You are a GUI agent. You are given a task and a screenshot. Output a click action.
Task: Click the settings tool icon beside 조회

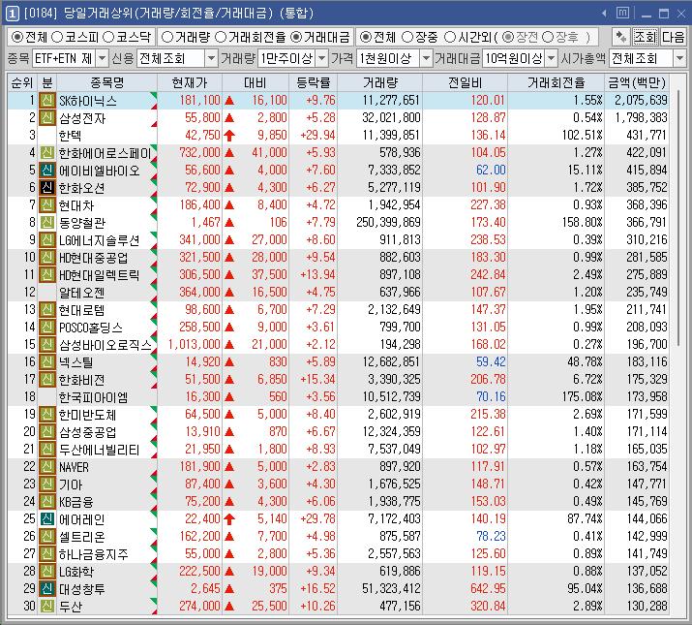pos(621,37)
